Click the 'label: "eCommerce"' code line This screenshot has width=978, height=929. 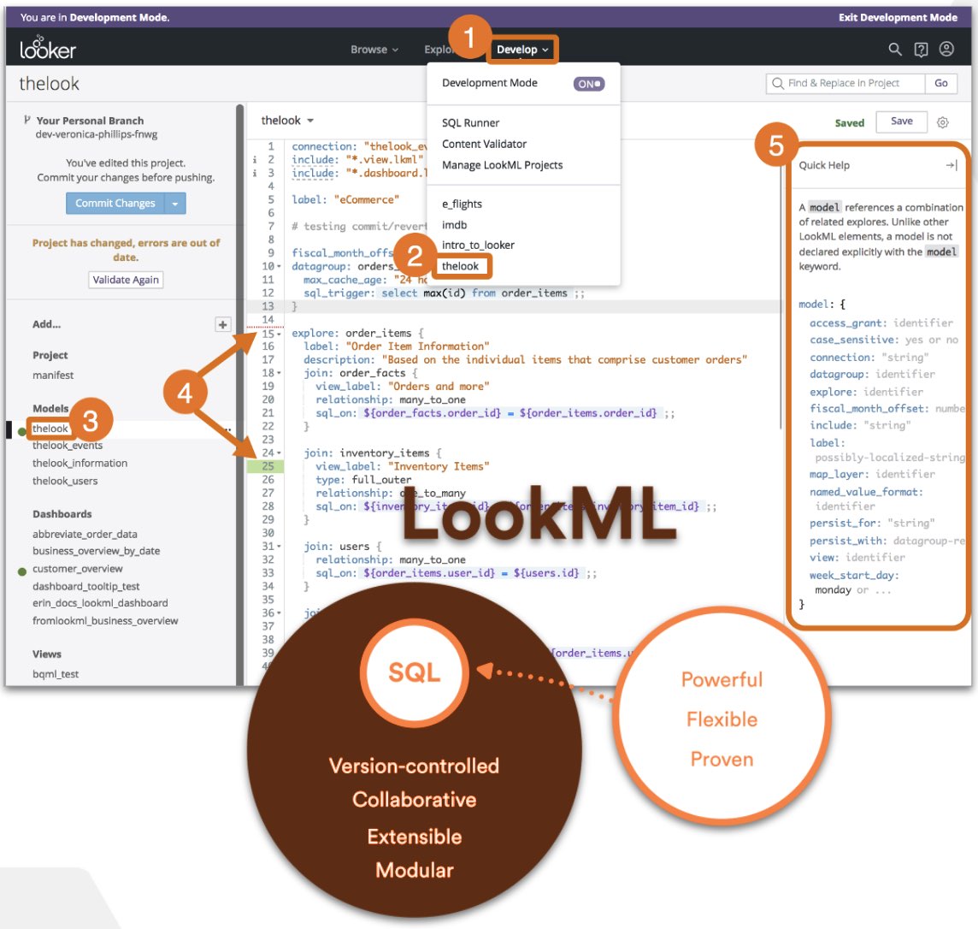coord(345,199)
